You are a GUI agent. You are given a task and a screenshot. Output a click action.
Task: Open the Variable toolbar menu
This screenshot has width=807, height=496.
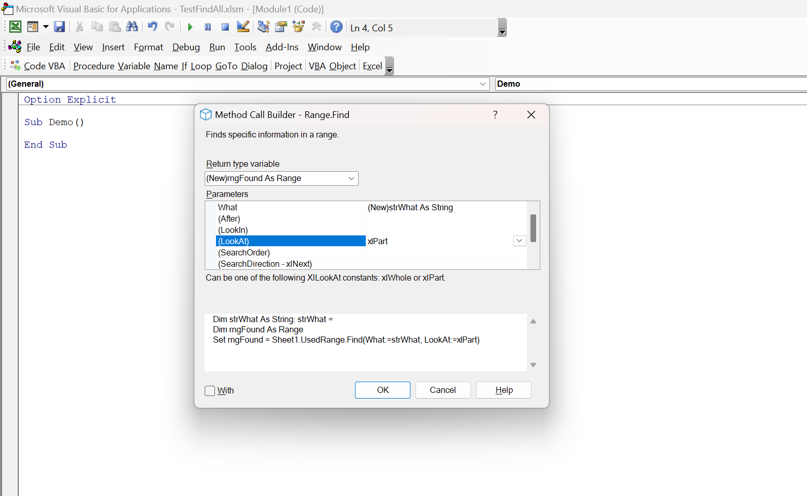[134, 66]
